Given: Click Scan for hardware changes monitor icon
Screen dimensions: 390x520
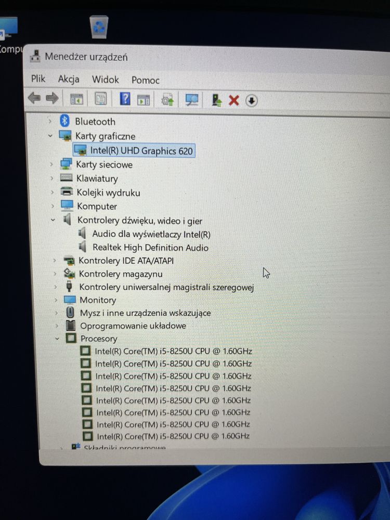Looking at the screenshot, I should tap(192, 100).
